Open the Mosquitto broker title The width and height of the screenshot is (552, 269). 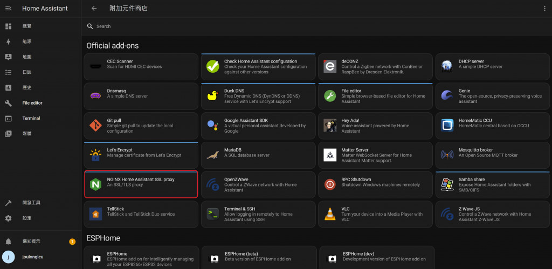[475, 150]
